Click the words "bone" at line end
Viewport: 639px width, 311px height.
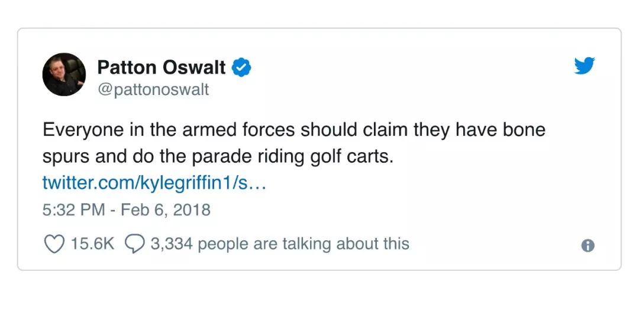click(522, 130)
